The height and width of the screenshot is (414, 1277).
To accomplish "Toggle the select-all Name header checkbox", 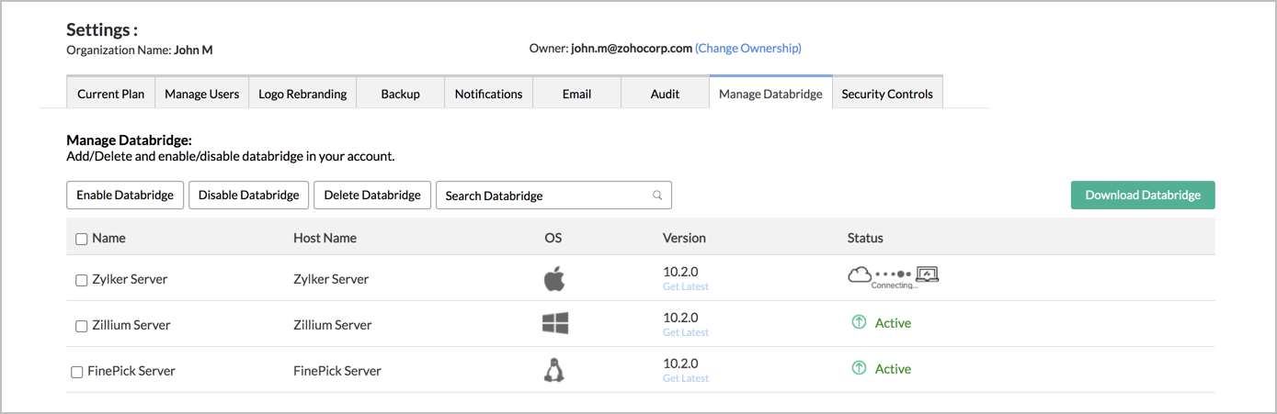I will [x=81, y=239].
